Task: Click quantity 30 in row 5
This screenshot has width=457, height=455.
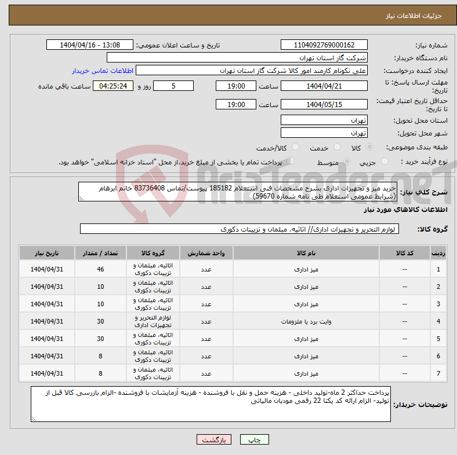Action: (x=100, y=339)
